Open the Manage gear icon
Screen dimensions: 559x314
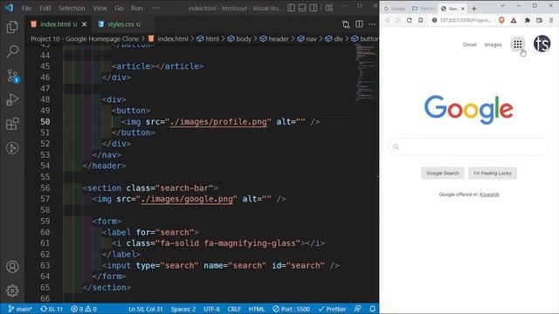[12, 290]
